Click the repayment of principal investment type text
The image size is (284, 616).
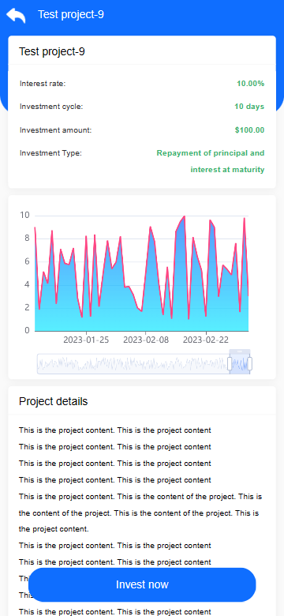[x=211, y=161]
